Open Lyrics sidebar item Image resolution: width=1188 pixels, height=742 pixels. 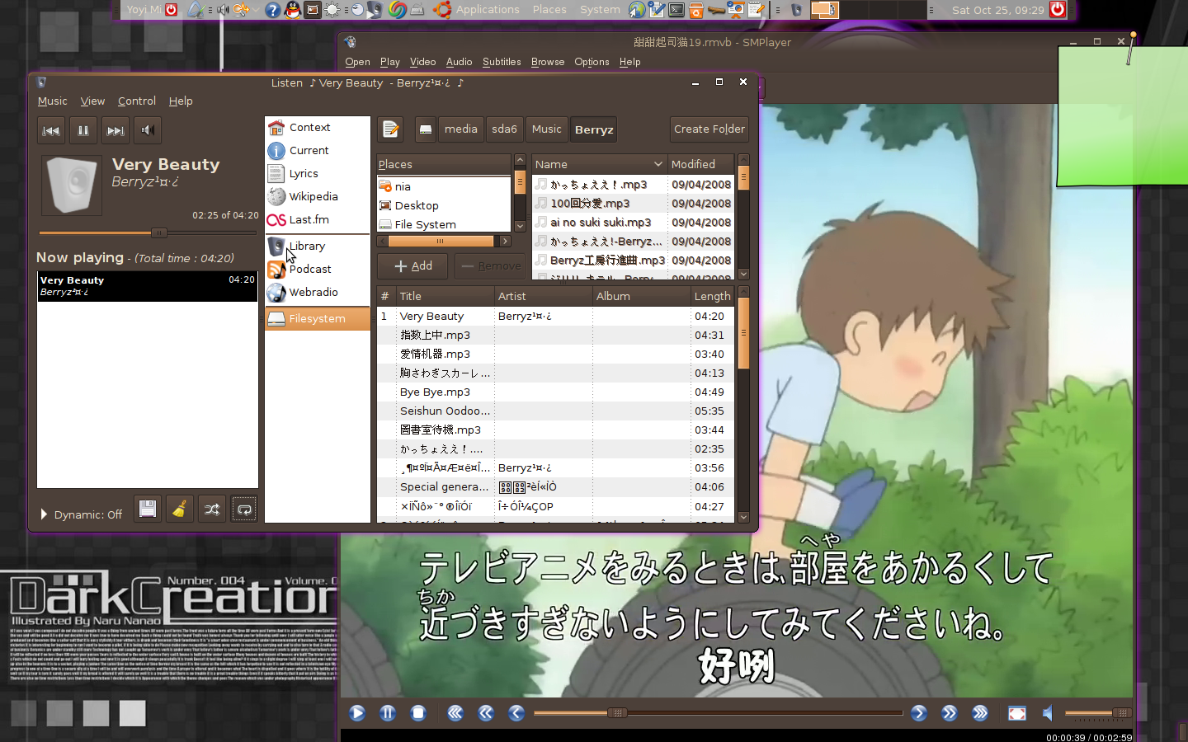coord(317,174)
